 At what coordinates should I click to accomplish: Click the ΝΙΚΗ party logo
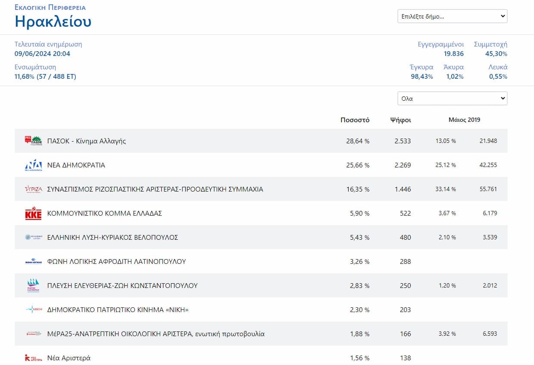34,309
